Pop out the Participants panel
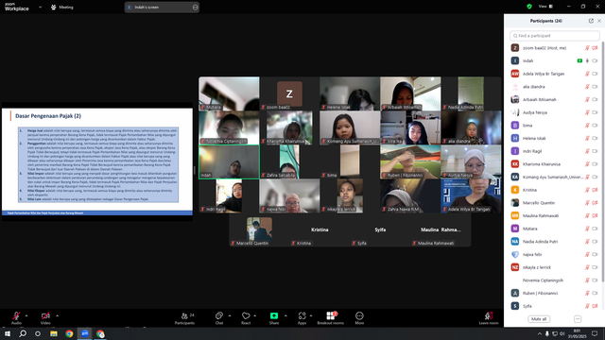Image resolution: width=605 pixels, height=340 pixels. (591, 21)
